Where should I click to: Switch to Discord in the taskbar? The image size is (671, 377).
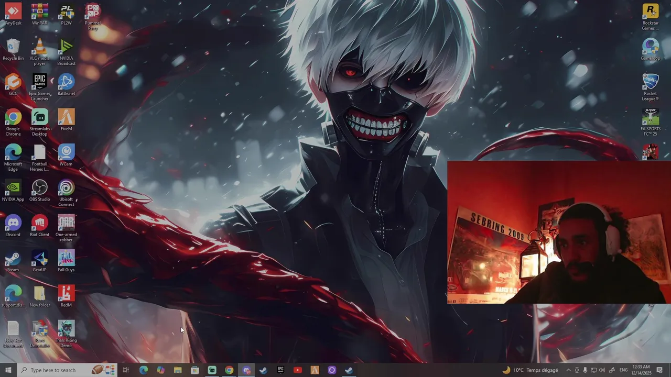[x=246, y=370]
